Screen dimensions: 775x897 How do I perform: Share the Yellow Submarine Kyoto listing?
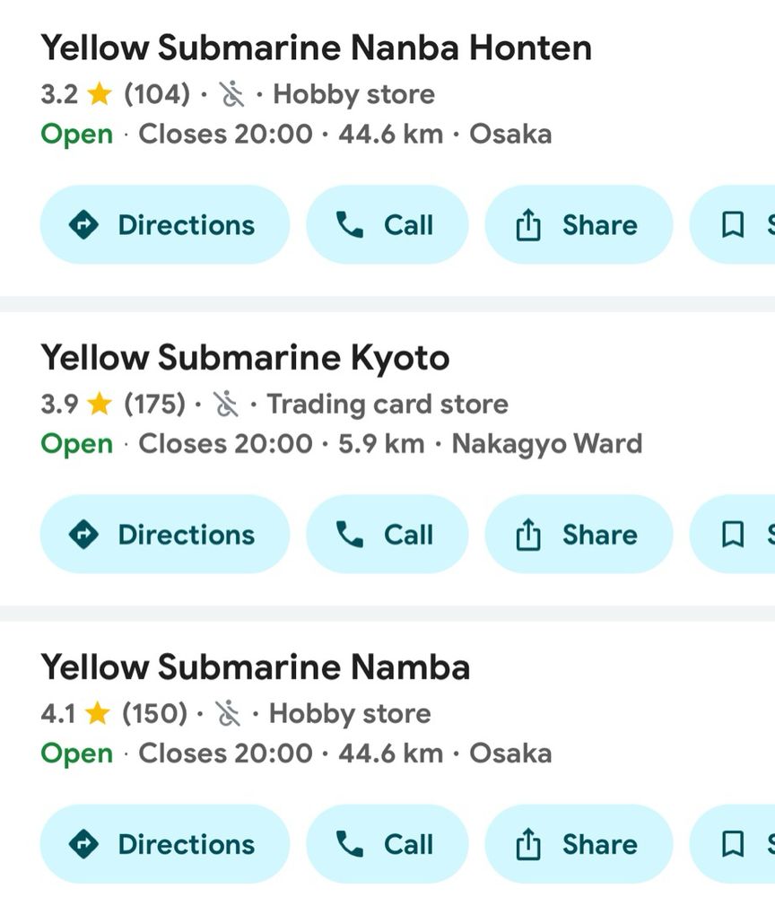click(x=578, y=535)
